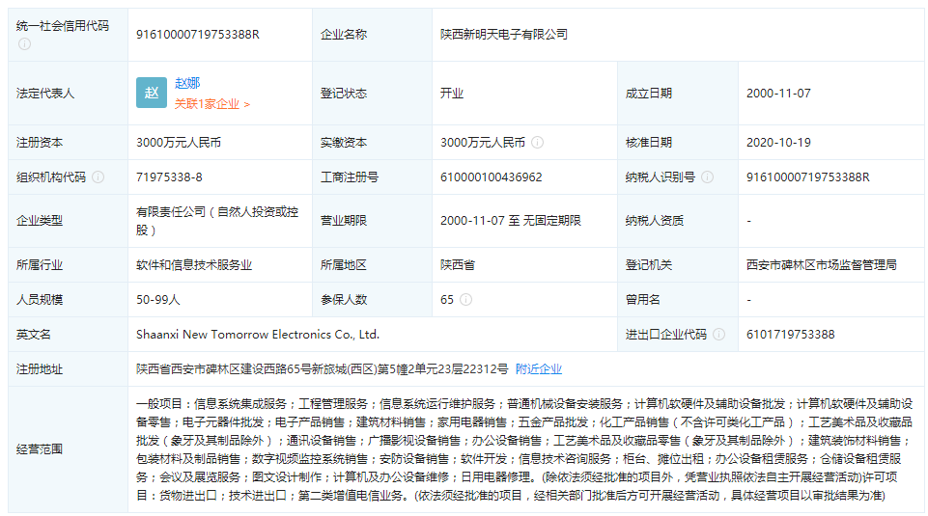The image size is (928, 516).
Task: Click import-export code 6101719753388
Action: [x=791, y=334]
